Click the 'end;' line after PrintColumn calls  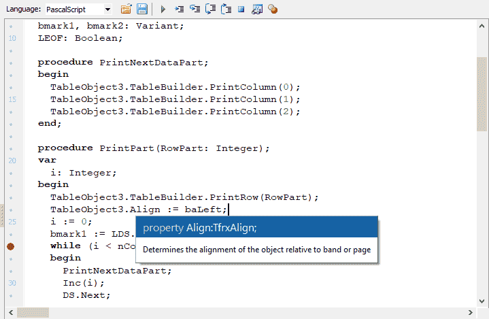pos(50,124)
